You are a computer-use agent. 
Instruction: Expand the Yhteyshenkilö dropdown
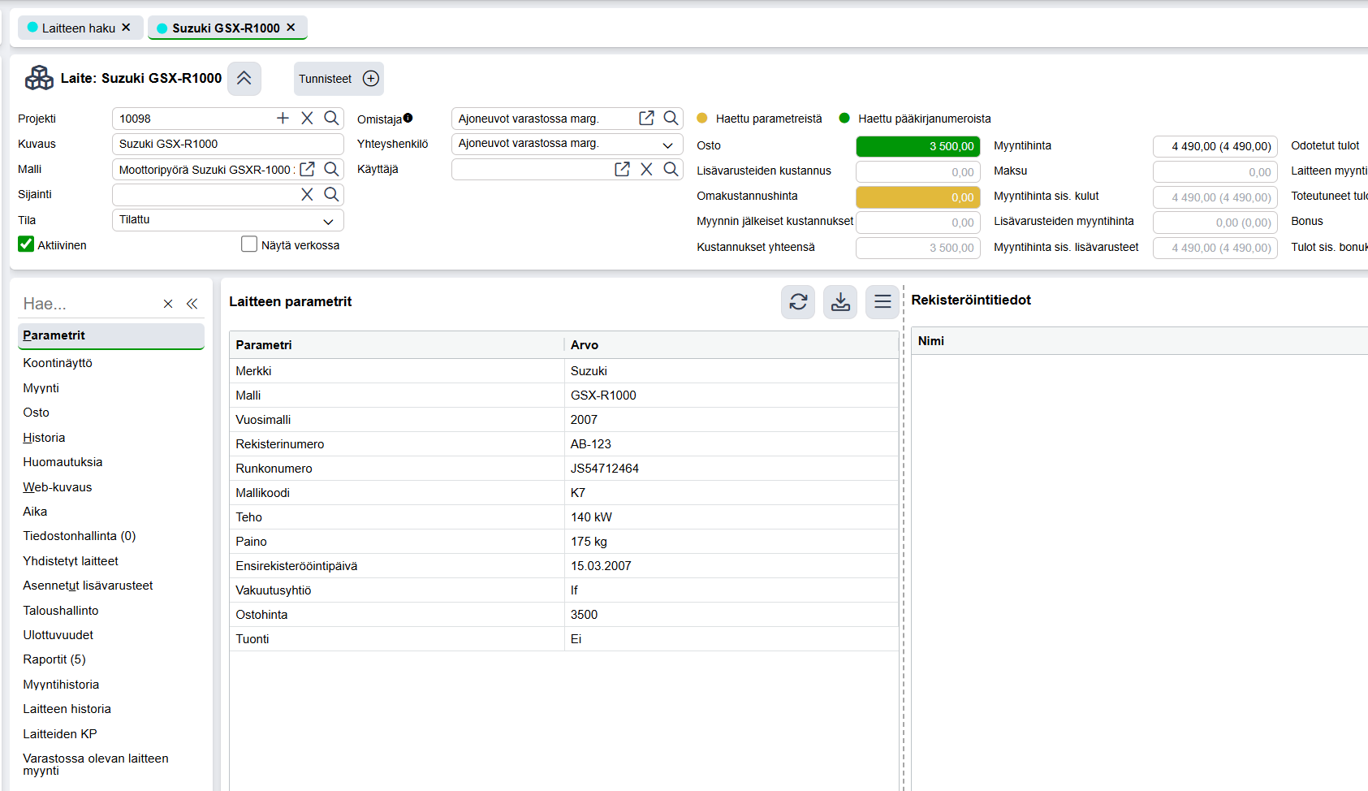(667, 145)
